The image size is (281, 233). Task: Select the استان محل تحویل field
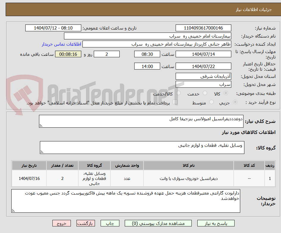click(x=203, y=76)
